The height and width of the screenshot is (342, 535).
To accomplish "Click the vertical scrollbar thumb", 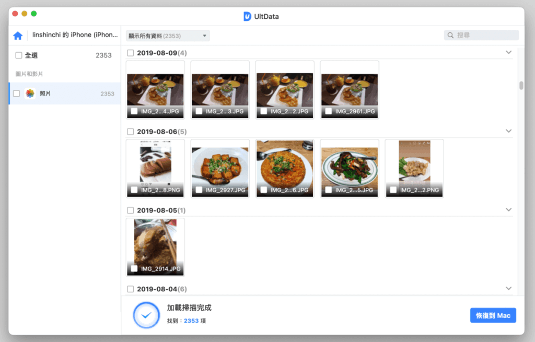I will (x=521, y=86).
